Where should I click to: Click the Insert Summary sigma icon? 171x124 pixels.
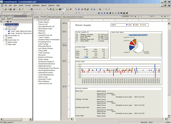coord(105,13)
